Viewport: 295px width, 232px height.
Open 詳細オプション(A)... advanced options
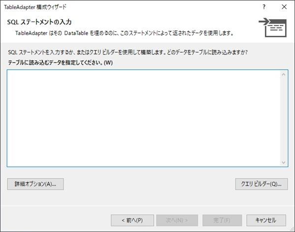35,184
